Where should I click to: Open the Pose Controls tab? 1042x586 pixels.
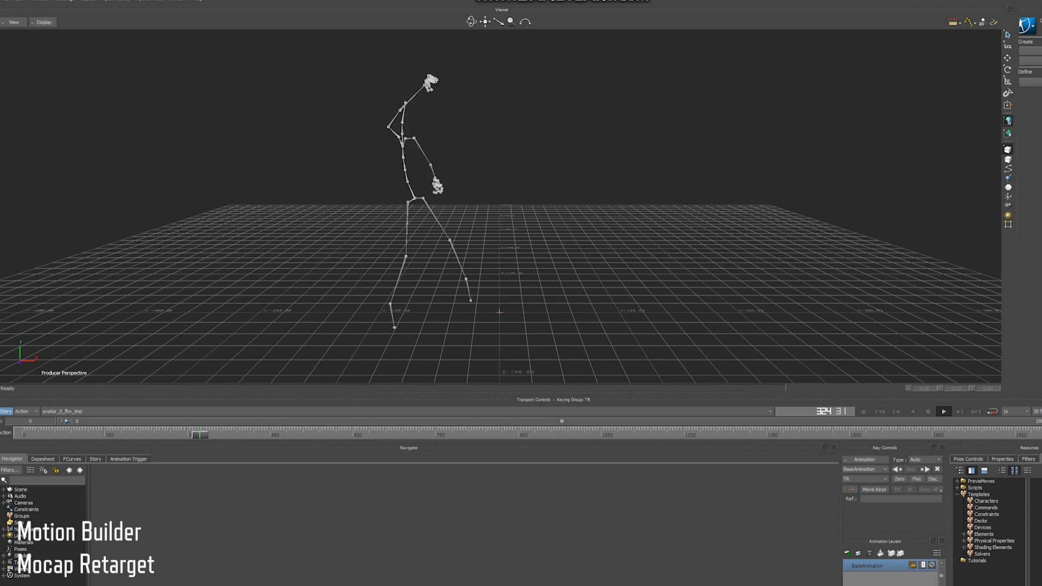(968, 459)
